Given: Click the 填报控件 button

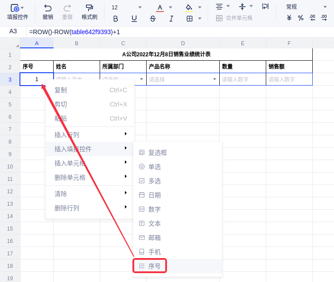Looking at the screenshot, I should point(17,12).
